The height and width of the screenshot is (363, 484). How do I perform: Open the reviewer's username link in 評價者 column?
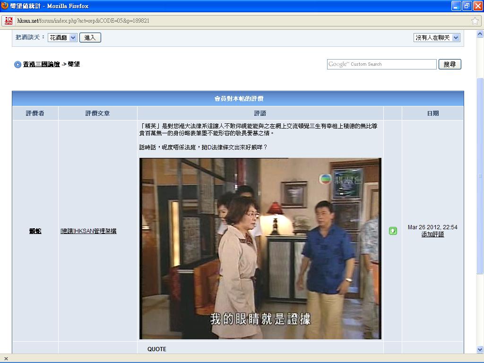pyautogui.click(x=35, y=231)
